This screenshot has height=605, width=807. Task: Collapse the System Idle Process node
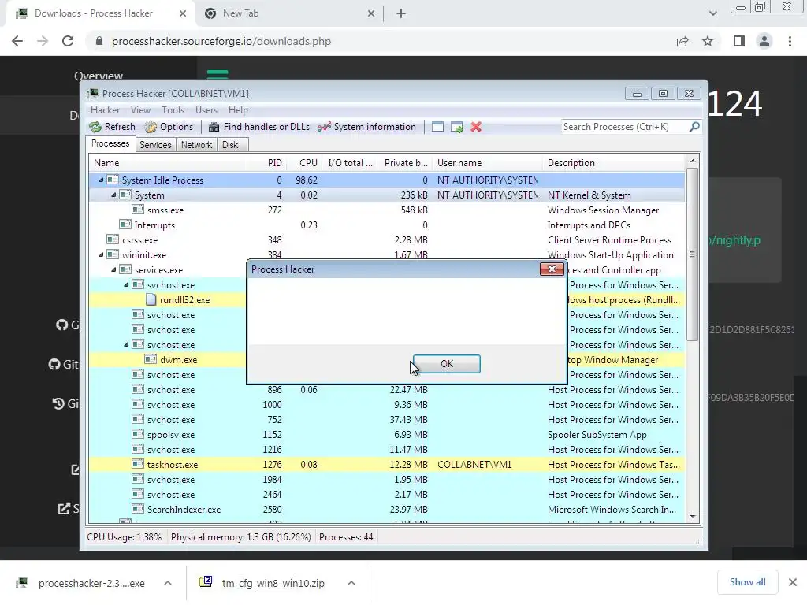(101, 180)
